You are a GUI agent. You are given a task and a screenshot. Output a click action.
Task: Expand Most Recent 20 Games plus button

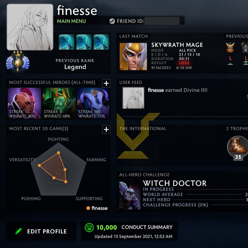tap(106, 129)
